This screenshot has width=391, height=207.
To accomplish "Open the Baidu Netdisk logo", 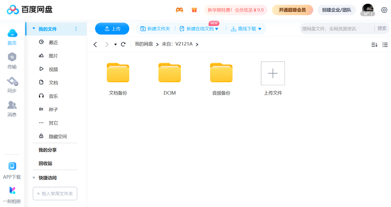I will (x=29, y=10).
